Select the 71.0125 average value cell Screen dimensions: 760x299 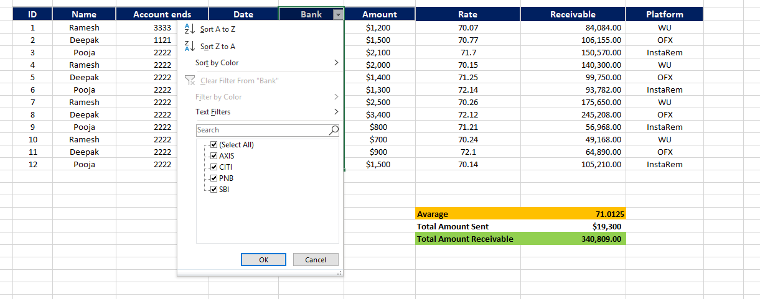pos(573,214)
